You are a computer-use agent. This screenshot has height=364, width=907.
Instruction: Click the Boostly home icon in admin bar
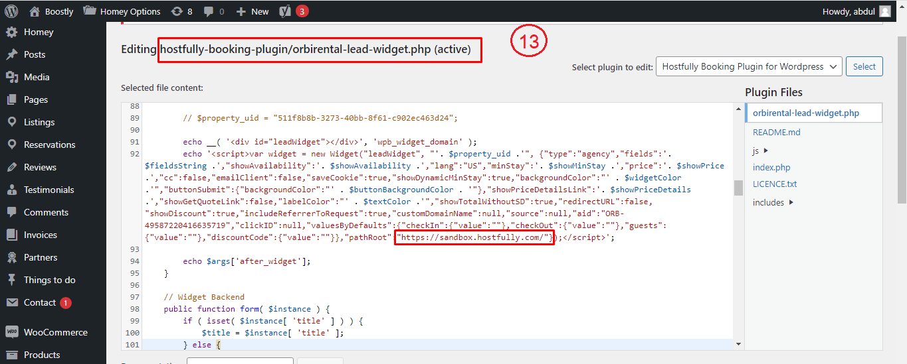(x=34, y=11)
